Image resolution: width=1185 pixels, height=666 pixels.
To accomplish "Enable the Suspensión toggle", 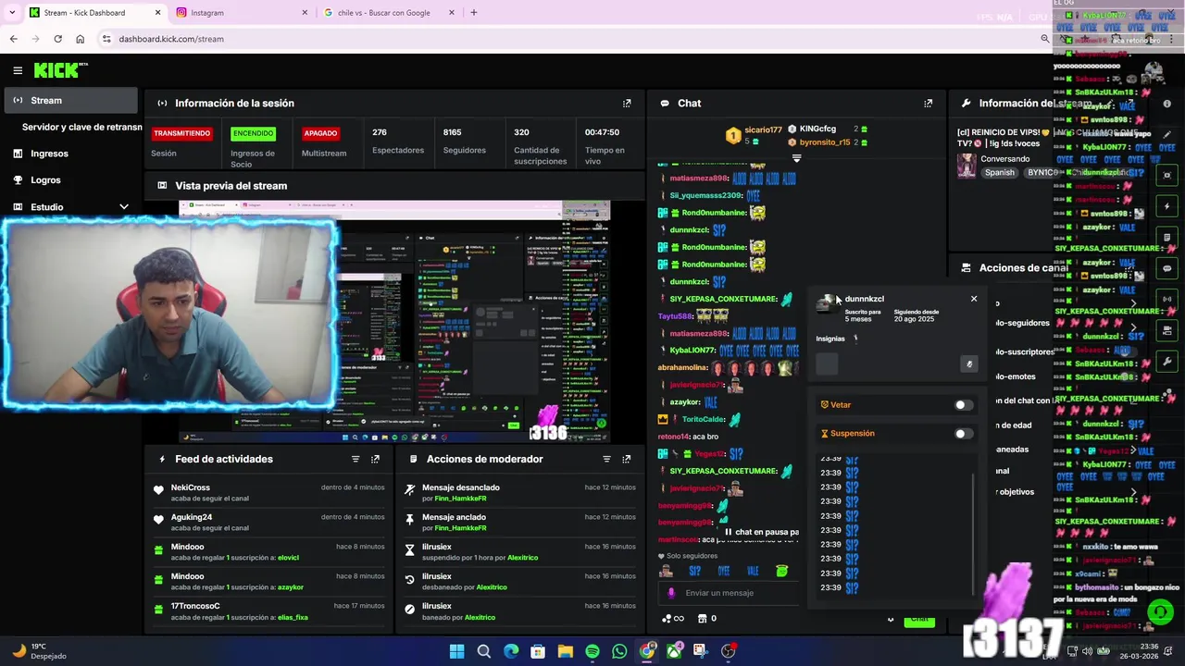I will click(964, 434).
